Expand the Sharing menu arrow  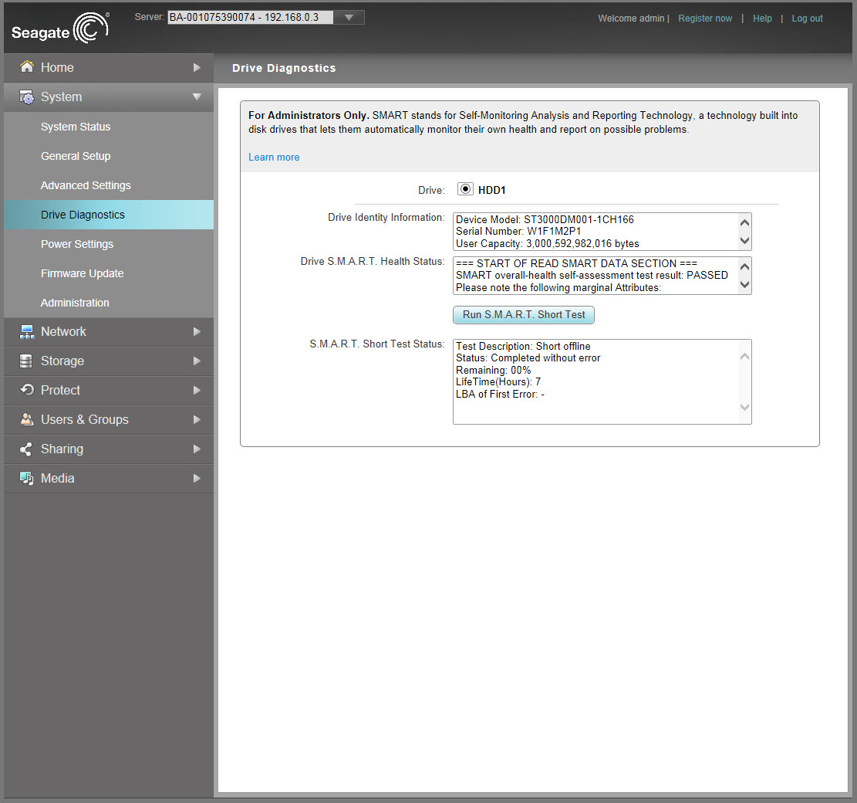pyautogui.click(x=197, y=449)
